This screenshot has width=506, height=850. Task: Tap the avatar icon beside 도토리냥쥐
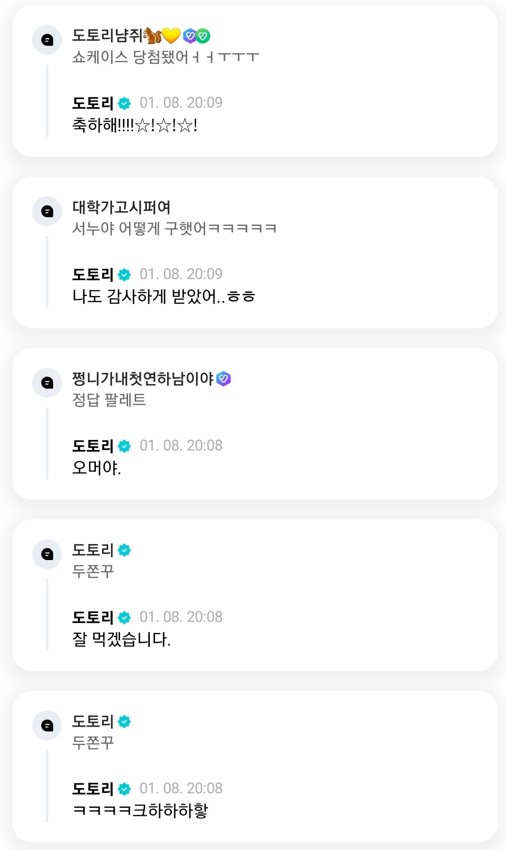point(47,40)
